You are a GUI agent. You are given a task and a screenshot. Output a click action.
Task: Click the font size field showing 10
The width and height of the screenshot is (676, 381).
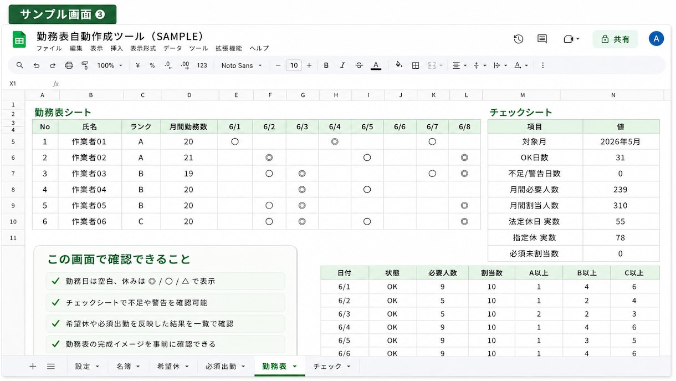(294, 65)
